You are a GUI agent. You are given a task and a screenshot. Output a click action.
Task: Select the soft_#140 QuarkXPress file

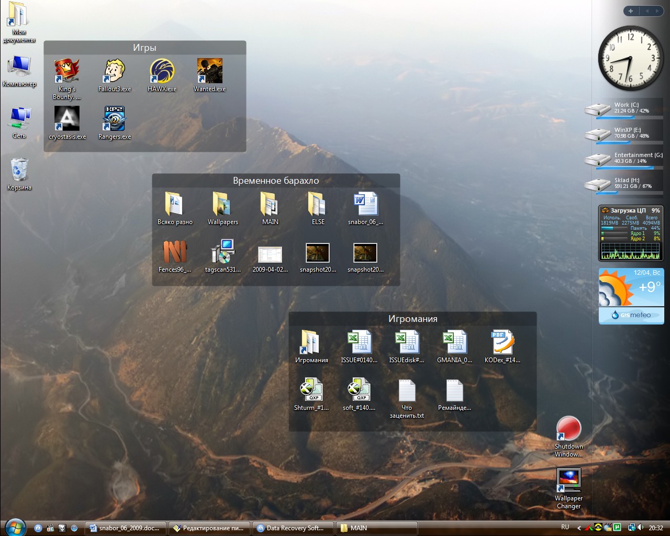359,394
